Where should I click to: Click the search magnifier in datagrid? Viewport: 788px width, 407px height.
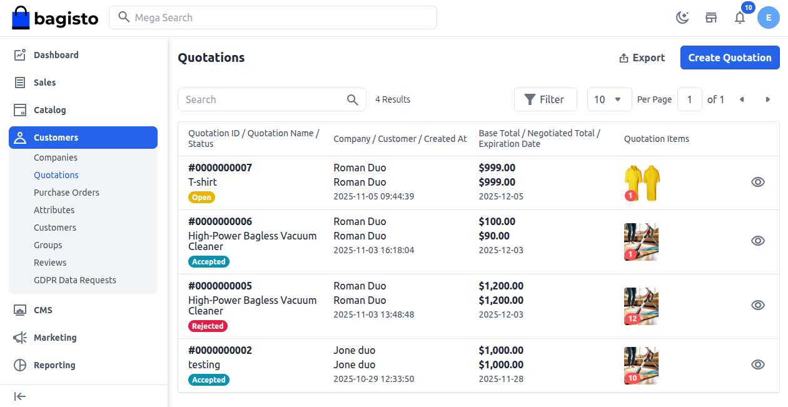click(353, 99)
